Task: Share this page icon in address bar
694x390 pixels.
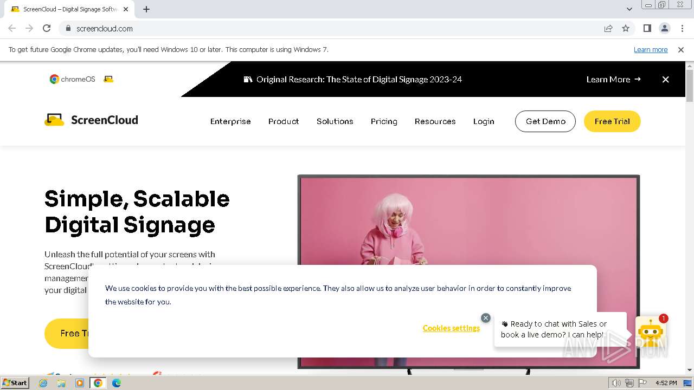Action: pos(608,28)
